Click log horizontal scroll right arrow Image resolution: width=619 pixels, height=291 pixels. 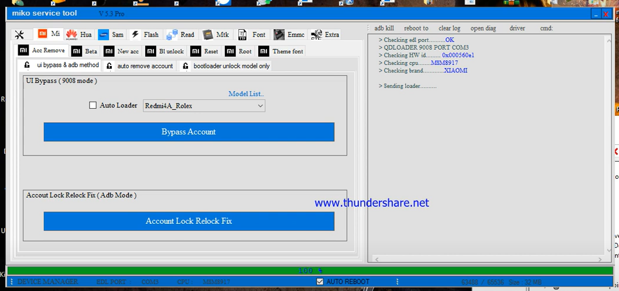coord(600,259)
